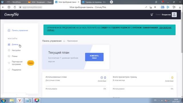The image size is (183, 103).
Task: Open Планы in sidebar
Action: pyautogui.click(x=15, y=56)
